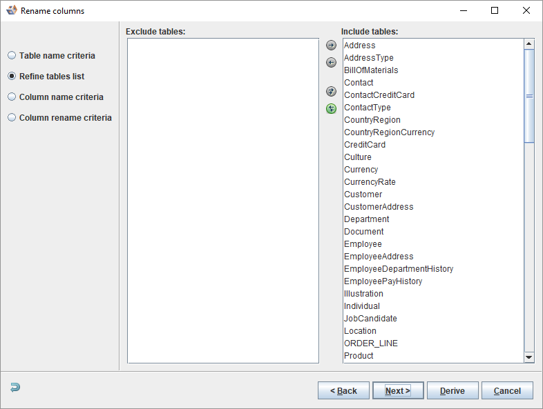Select the CountryRegion table entry

click(433, 120)
